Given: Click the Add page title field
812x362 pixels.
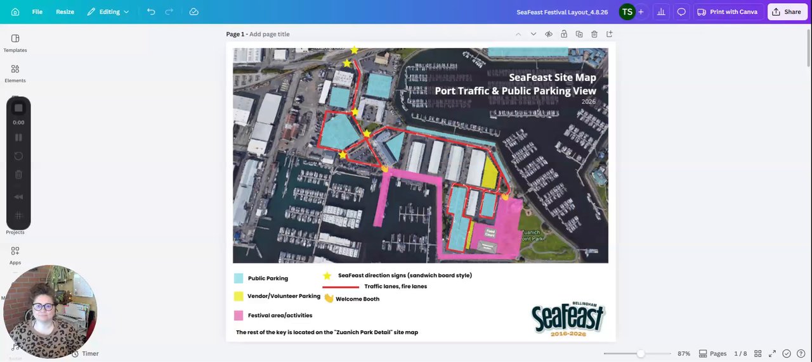Looking at the screenshot, I should click(x=270, y=34).
